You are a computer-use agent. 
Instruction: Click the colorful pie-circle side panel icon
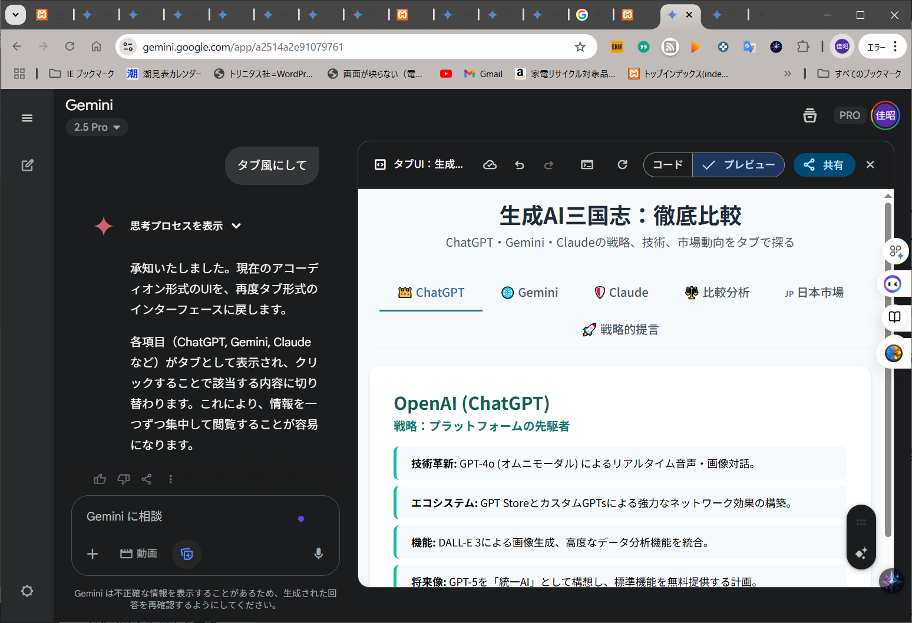894,353
